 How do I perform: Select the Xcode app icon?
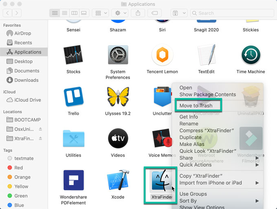118,180
